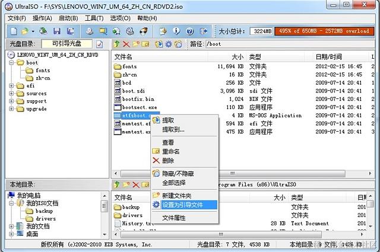Click the Up folder arrow in local directory toolbar
Screen dimensions: 380x252
pyautogui.click(x=117, y=185)
